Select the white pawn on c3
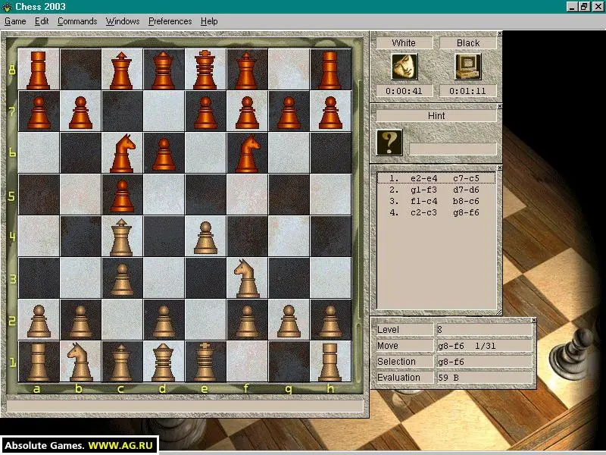Viewport: 606px width, 455px height. point(122,278)
